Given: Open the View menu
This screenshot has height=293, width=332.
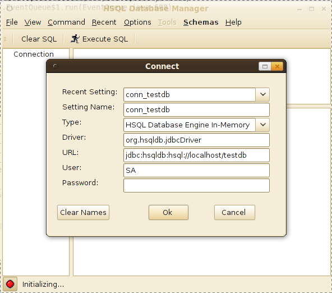Looking at the screenshot, I should (33, 22).
